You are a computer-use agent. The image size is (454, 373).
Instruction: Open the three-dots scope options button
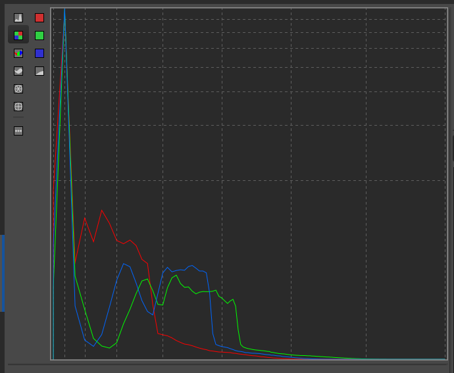(x=18, y=131)
